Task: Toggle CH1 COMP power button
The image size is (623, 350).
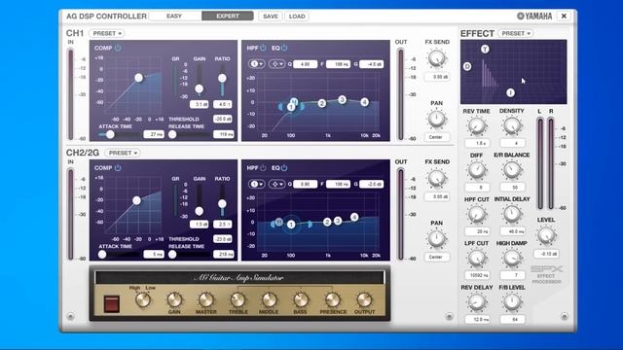Action: 118,48
